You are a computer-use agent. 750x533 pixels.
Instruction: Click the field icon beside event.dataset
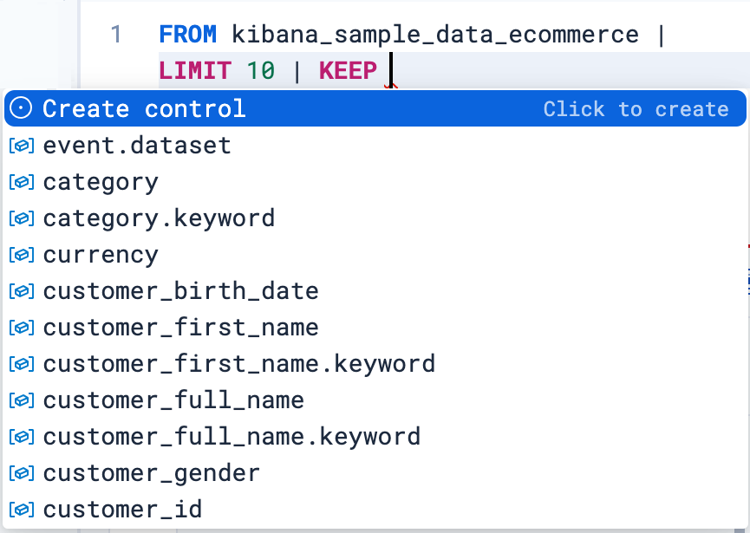(x=22, y=145)
